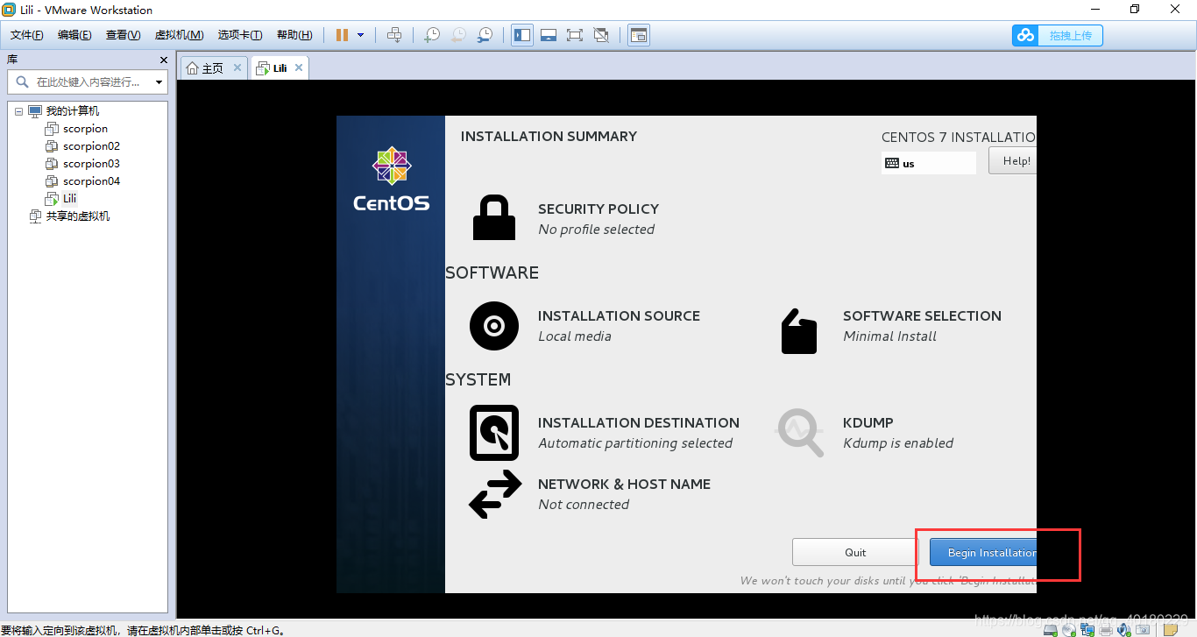Open the 文件(F) menu

click(27, 35)
